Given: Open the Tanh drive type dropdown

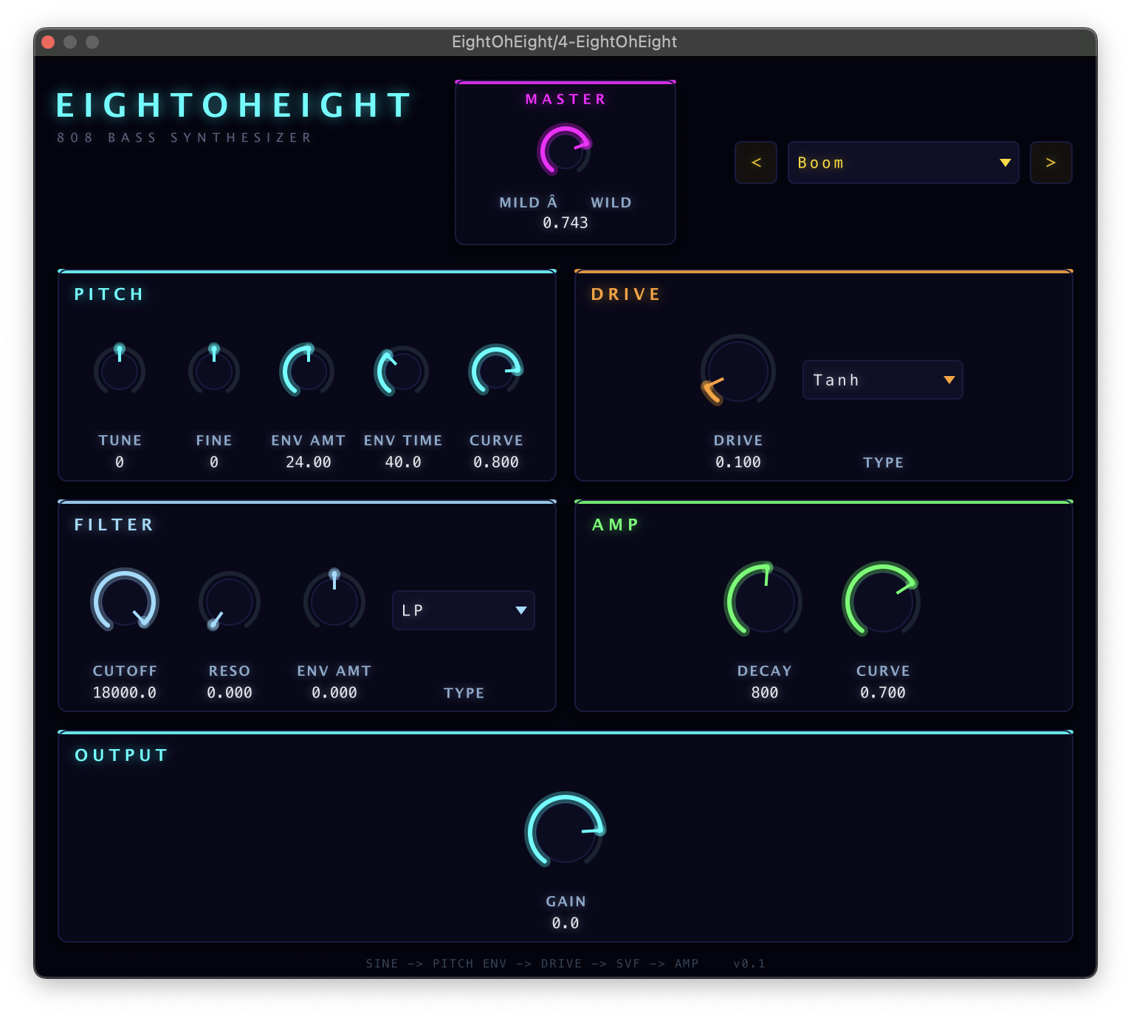Looking at the screenshot, I should [883, 380].
